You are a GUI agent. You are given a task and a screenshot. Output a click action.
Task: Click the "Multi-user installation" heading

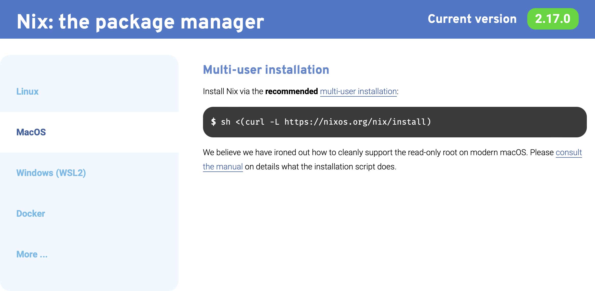click(x=266, y=70)
